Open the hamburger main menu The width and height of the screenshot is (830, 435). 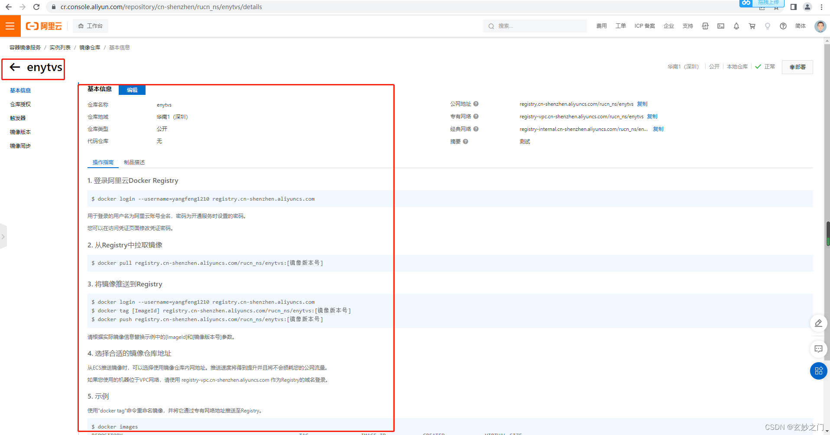point(10,26)
